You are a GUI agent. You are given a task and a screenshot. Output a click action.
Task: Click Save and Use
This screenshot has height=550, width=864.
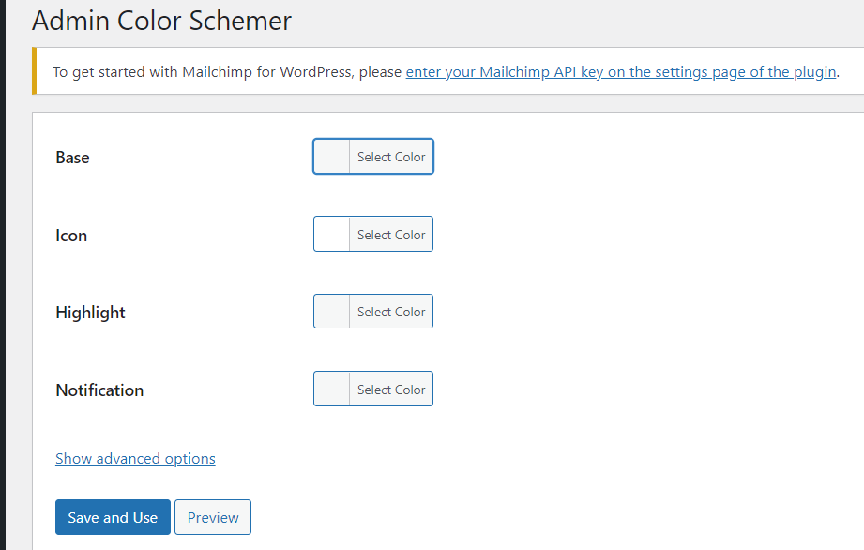click(x=113, y=517)
